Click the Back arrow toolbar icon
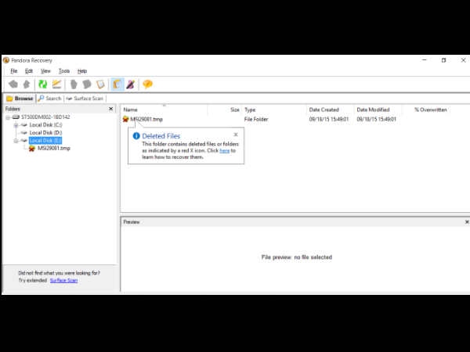The height and width of the screenshot is (352, 470). point(13,84)
